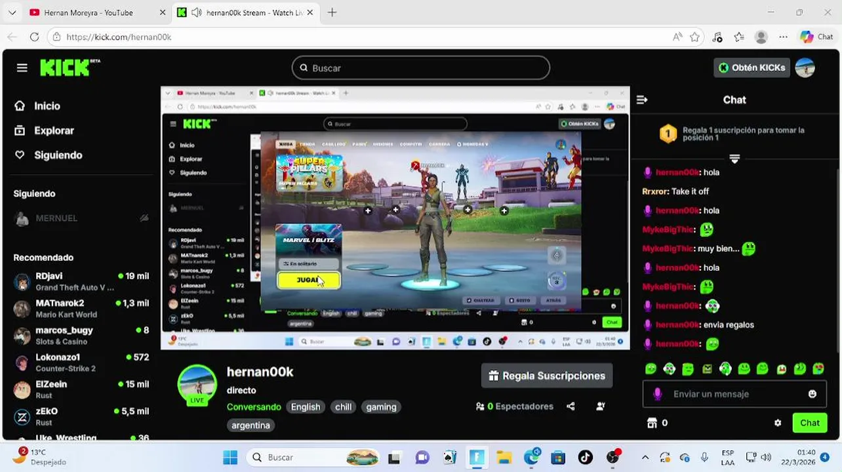Click zEkO channel avatar
842x472 pixels.
(x=22, y=416)
